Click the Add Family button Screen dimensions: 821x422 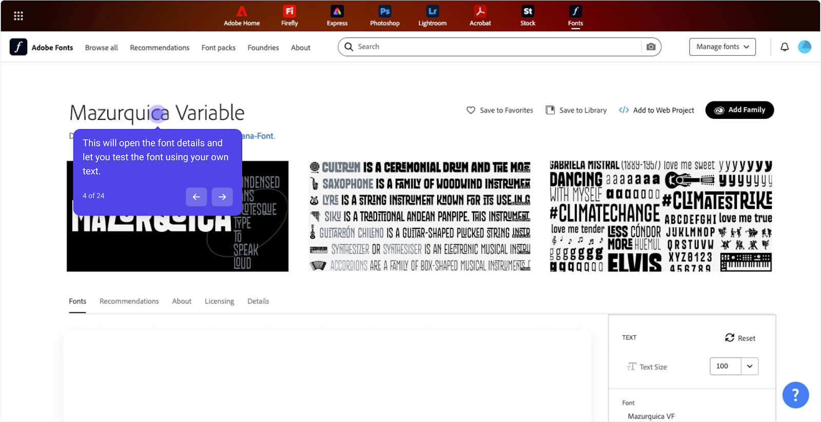click(739, 110)
